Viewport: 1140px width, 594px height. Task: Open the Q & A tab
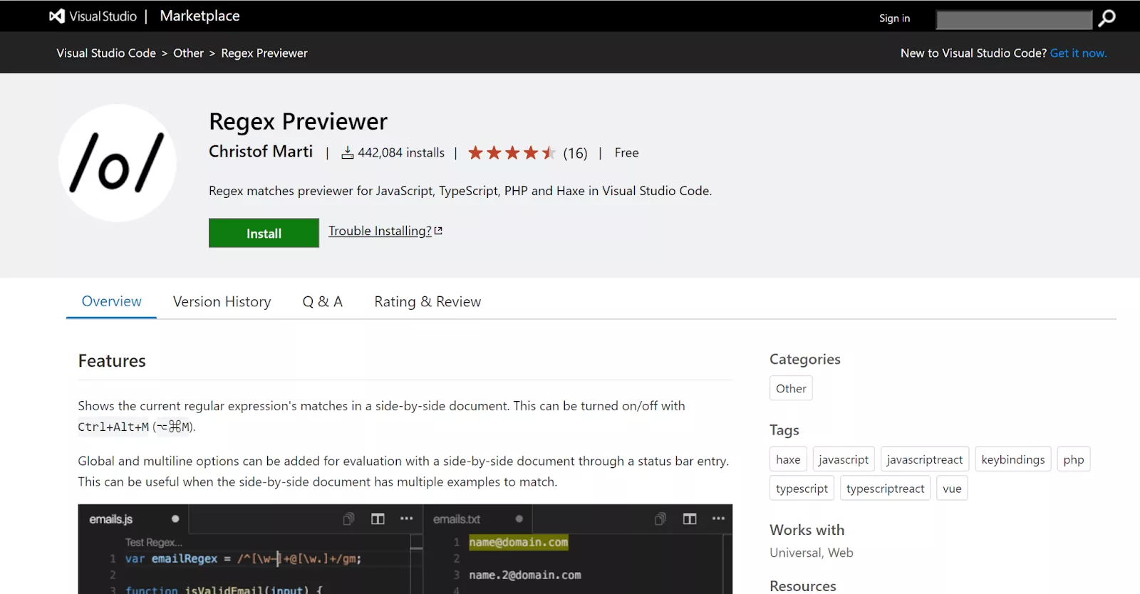tap(323, 302)
